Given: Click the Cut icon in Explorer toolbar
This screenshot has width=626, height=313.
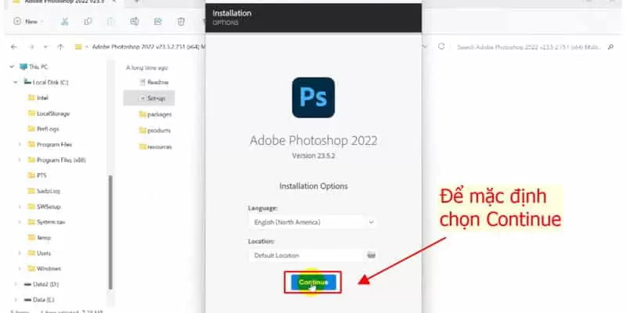Looking at the screenshot, I should 64,22.
